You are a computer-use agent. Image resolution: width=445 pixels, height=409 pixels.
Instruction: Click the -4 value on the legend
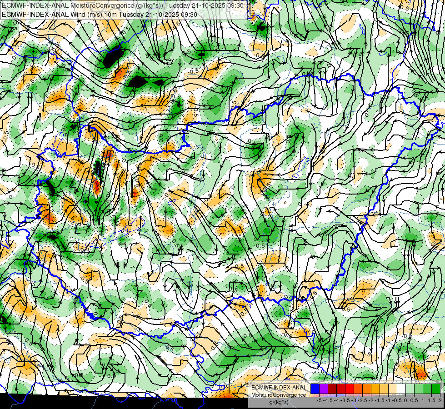[336, 400]
